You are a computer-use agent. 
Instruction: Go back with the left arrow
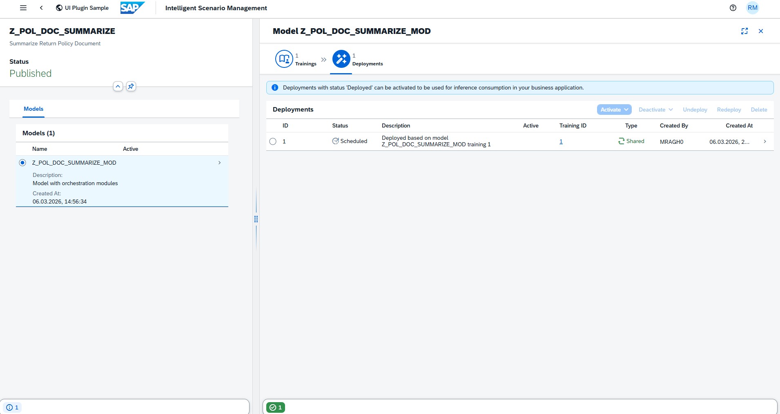(41, 8)
